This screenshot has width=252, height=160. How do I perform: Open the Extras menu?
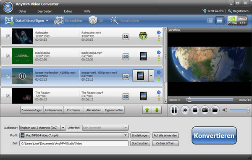tap(68, 11)
